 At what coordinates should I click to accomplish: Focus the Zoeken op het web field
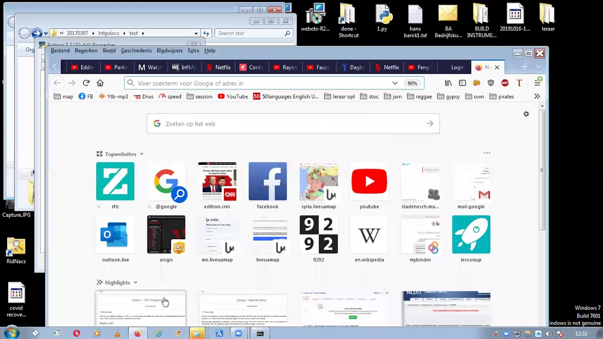293,124
